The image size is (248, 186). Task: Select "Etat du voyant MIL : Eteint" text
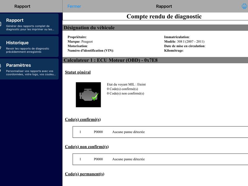[126, 84]
